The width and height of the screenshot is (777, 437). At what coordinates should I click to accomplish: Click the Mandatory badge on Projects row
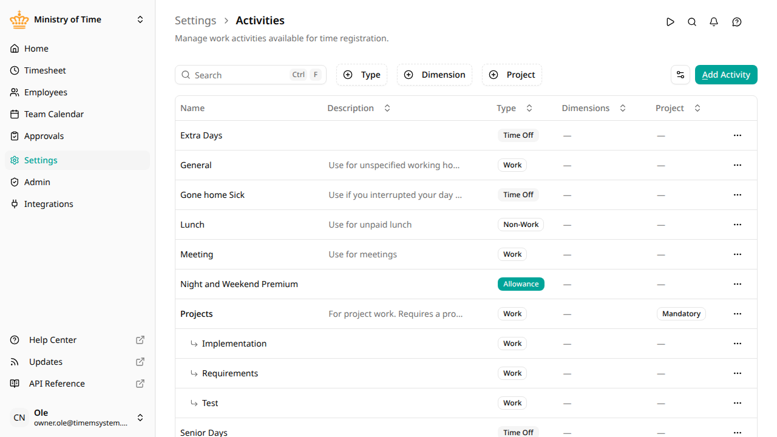pos(681,314)
